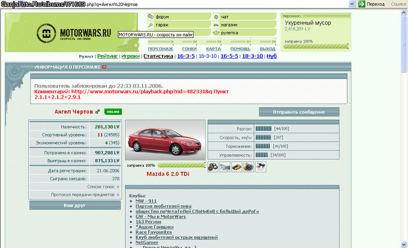408x248 pixels.
Task: Open the Рейтинг link
Action: click(x=107, y=56)
